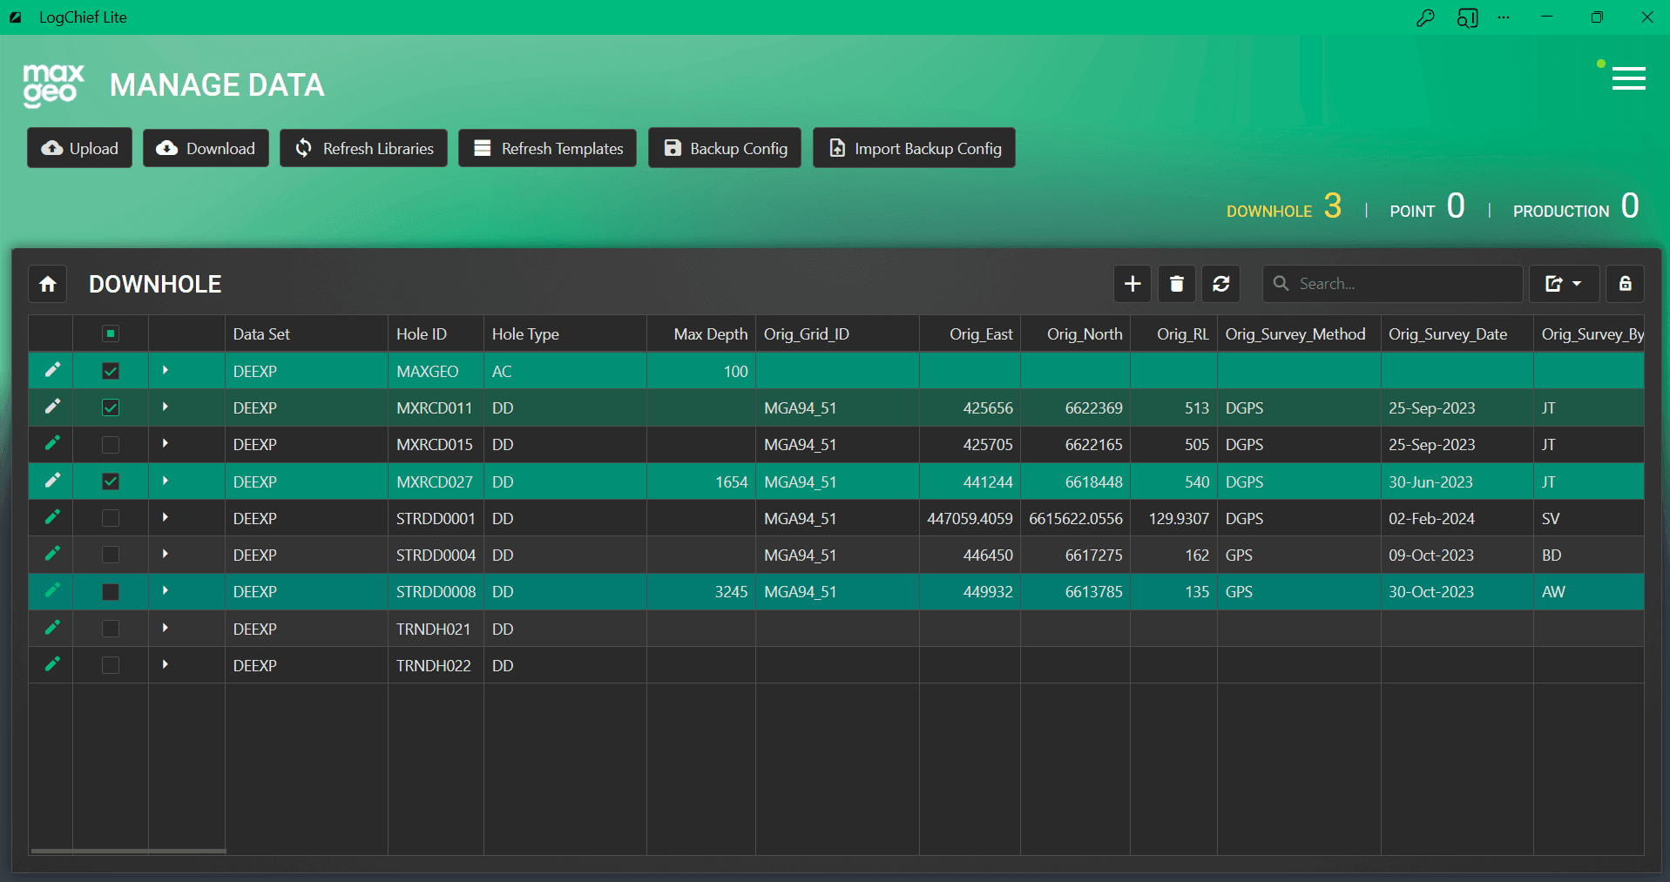Click the Upload button
The width and height of the screenshot is (1670, 882).
pos(79,148)
